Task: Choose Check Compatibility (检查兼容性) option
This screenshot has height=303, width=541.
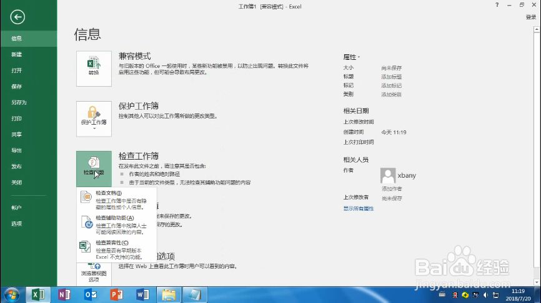Action: (117, 249)
